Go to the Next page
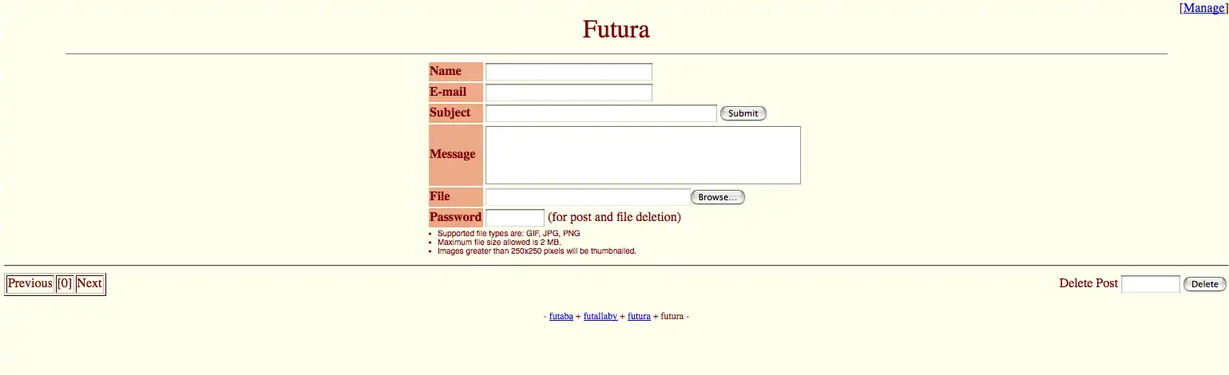 pyautogui.click(x=89, y=283)
